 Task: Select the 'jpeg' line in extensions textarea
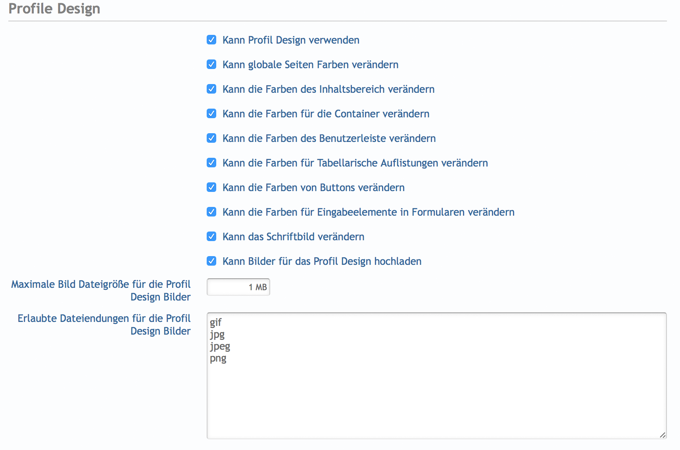[x=220, y=346]
